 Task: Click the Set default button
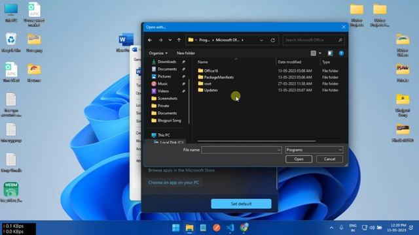tap(241, 204)
